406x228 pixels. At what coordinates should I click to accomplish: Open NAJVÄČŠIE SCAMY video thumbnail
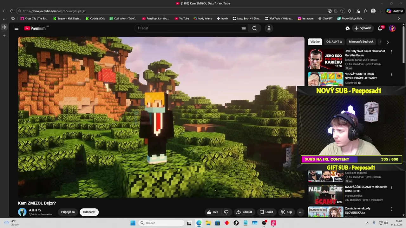(325, 195)
